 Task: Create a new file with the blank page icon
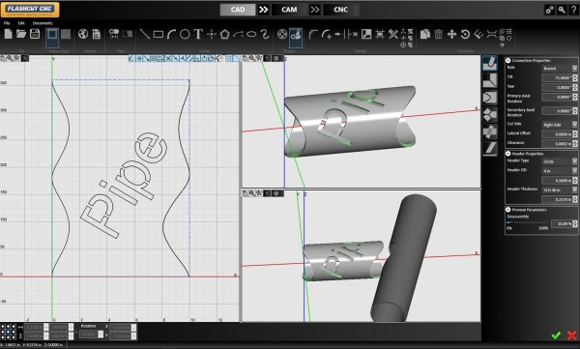click(x=8, y=35)
